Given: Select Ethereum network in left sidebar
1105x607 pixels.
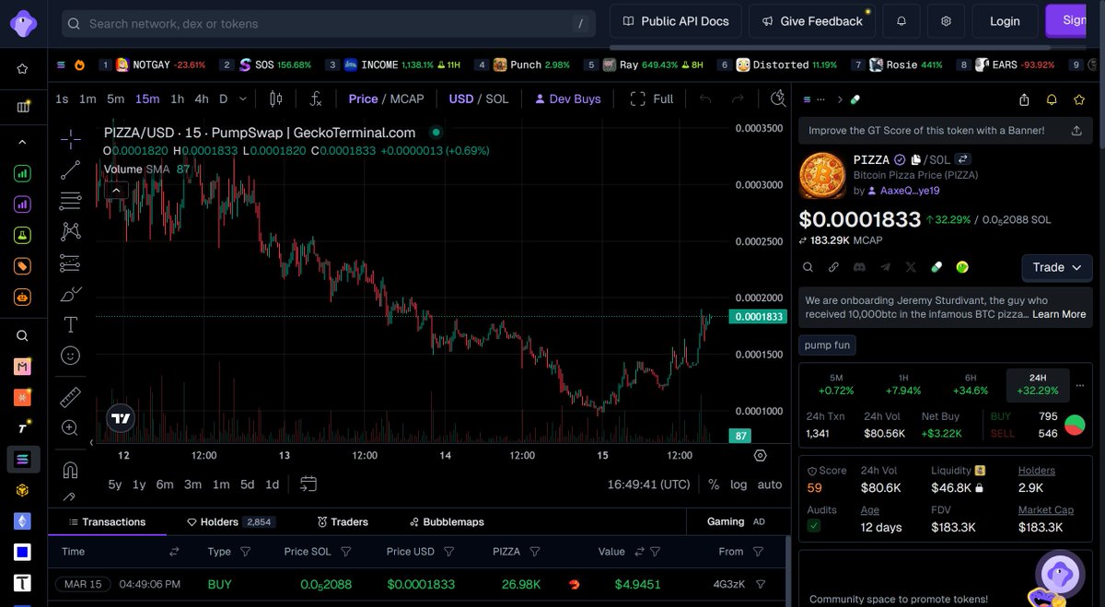Looking at the screenshot, I should click(x=22, y=521).
